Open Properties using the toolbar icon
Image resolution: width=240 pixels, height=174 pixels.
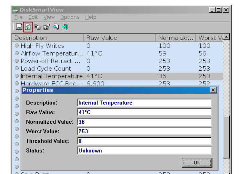pos(46,27)
